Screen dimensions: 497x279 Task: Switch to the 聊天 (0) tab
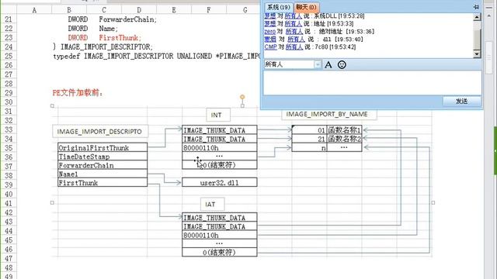tap(306, 7)
